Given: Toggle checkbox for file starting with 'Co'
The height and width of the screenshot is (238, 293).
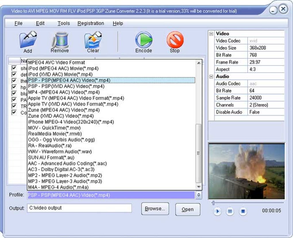Looking at the screenshot, I should [14, 112].
